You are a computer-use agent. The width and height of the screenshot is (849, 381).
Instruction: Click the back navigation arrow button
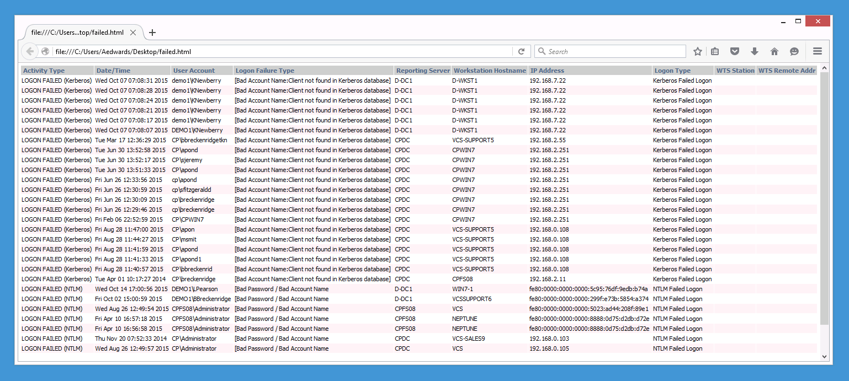pyautogui.click(x=30, y=51)
